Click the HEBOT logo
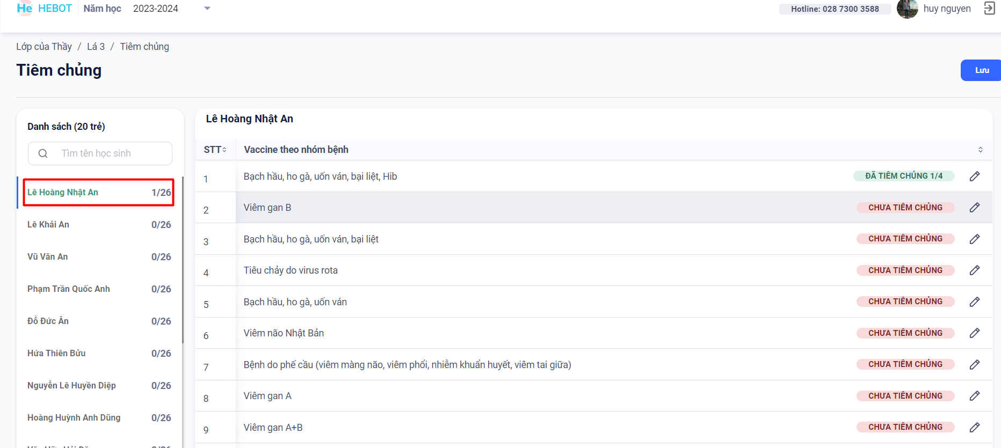This screenshot has width=1001, height=448. coord(44,9)
